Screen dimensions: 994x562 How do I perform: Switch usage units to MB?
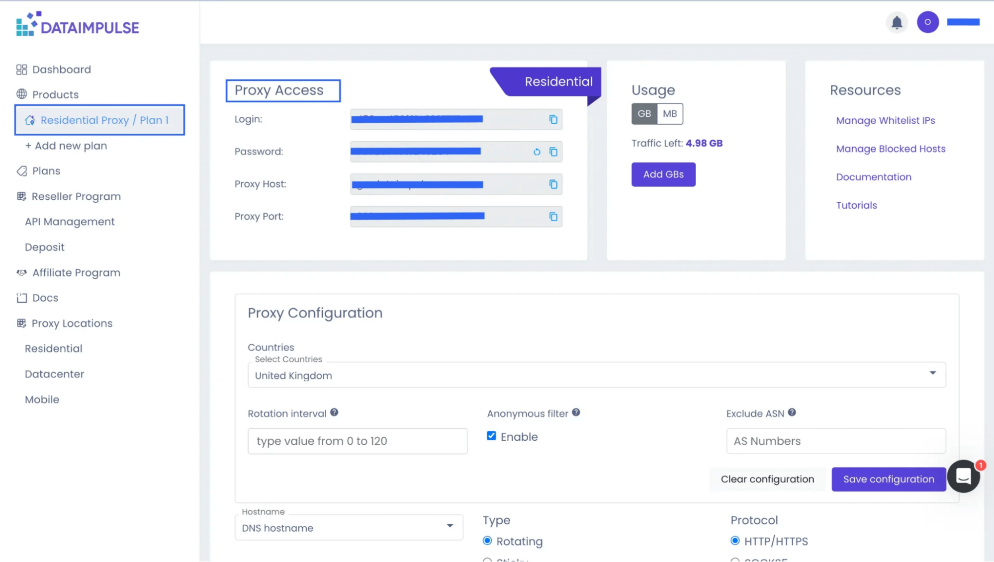[669, 114]
